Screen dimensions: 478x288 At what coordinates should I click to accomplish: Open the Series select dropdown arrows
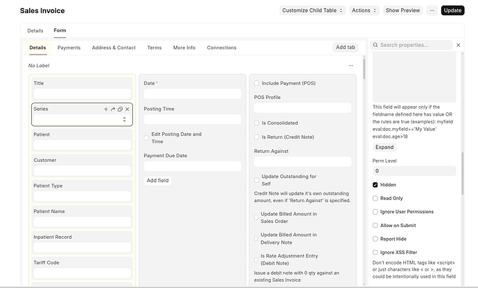click(125, 120)
